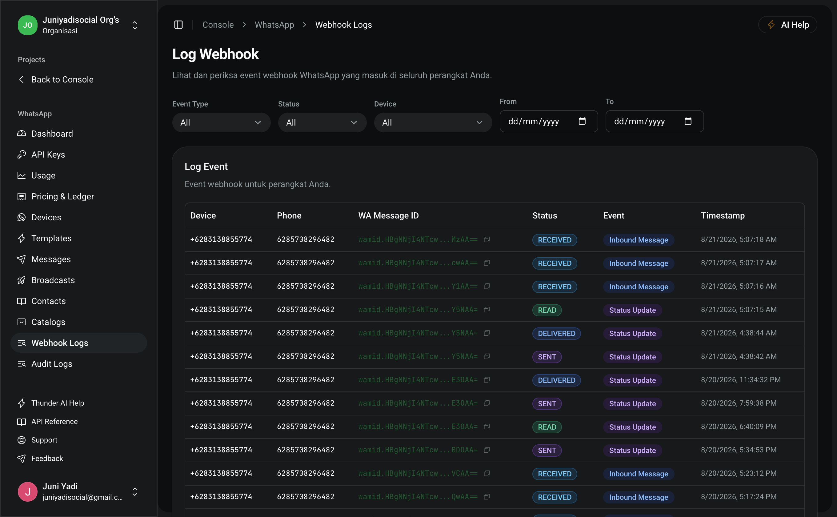The height and width of the screenshot is (517, 837).
Task: Open Messages in the sidebar
Action: pyautogui.click(x=79, y=259)
